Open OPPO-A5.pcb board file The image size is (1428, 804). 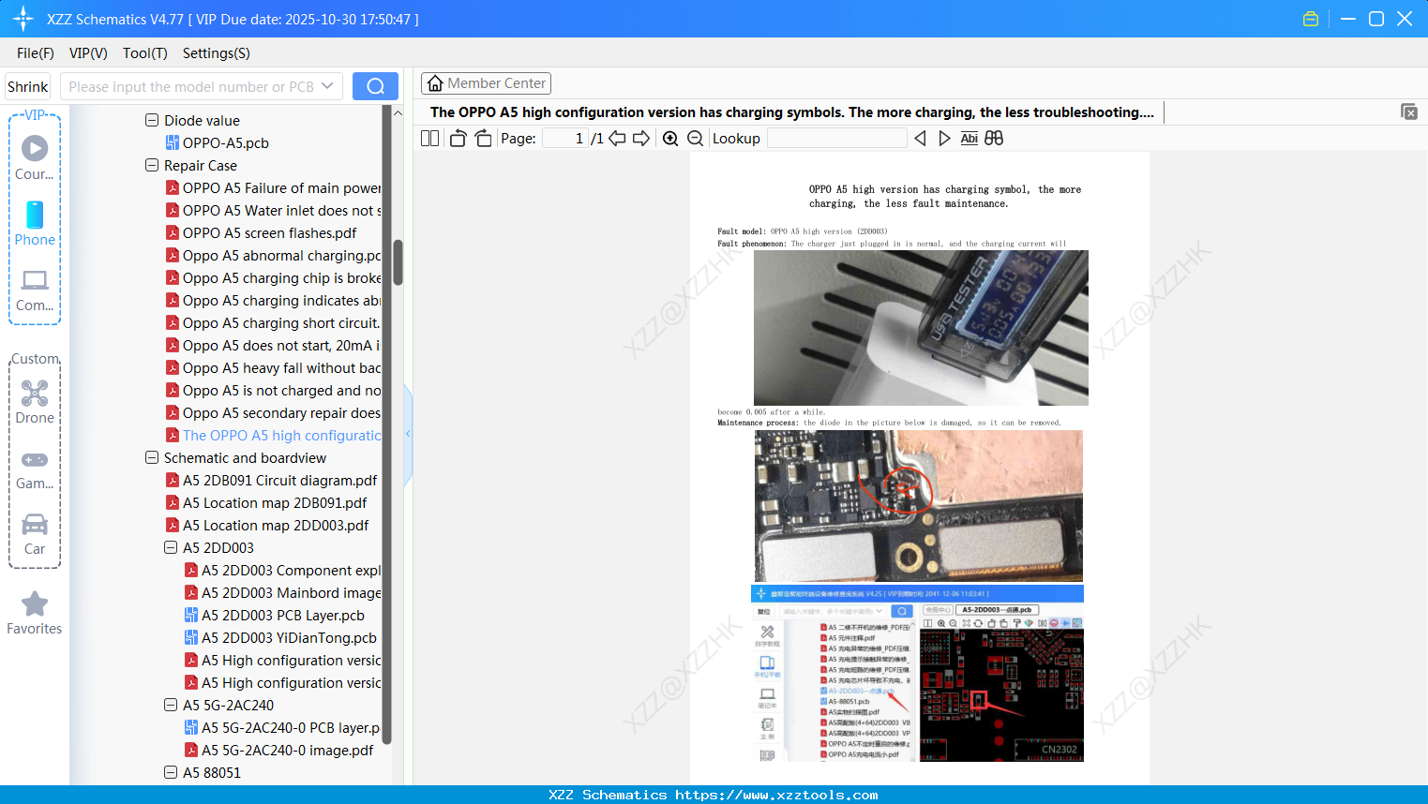[x=225, y=143]
